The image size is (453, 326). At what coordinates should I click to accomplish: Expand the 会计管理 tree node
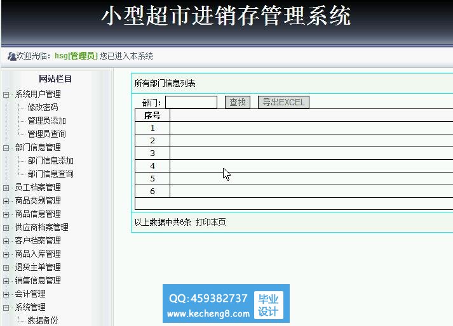pos(6,294)
